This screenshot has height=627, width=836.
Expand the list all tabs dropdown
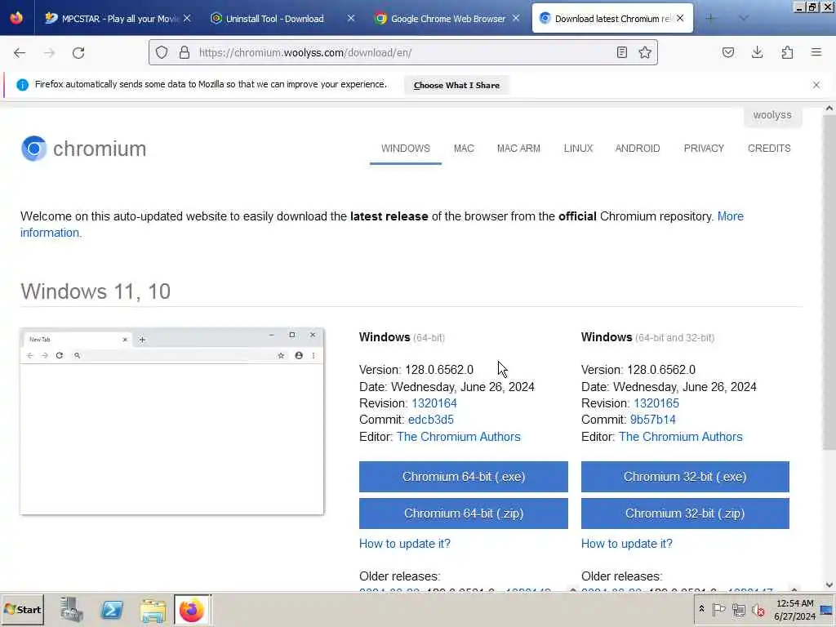coord(743,18)
